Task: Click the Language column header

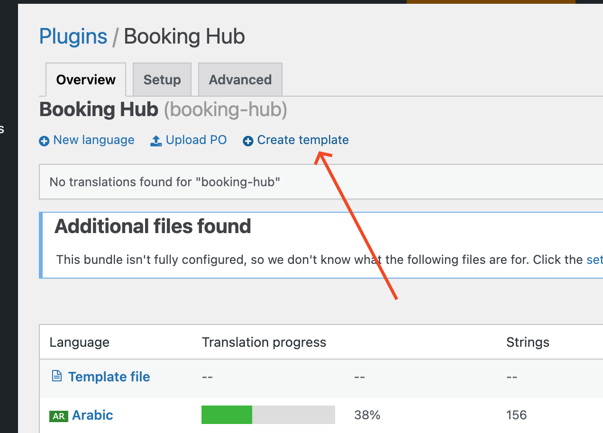Action: [x=80, y=343]
